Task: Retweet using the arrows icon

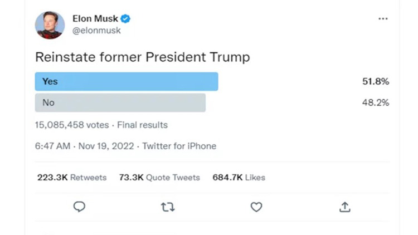Action: 168,207
